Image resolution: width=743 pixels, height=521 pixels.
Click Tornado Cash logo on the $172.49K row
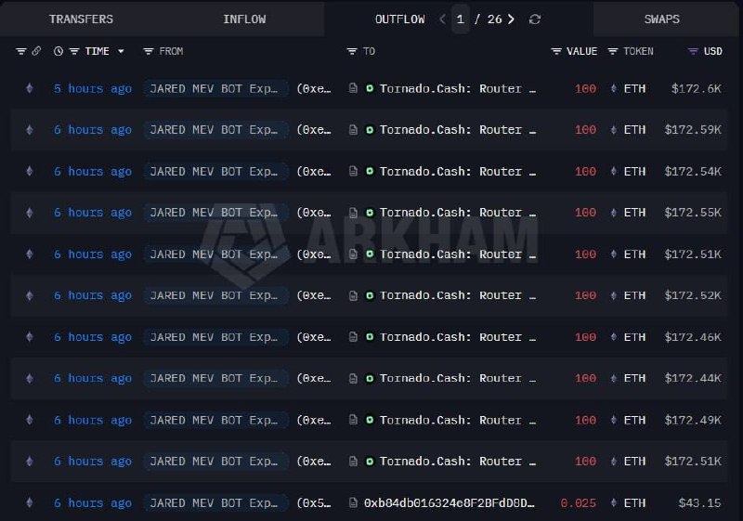pos(370,420)
